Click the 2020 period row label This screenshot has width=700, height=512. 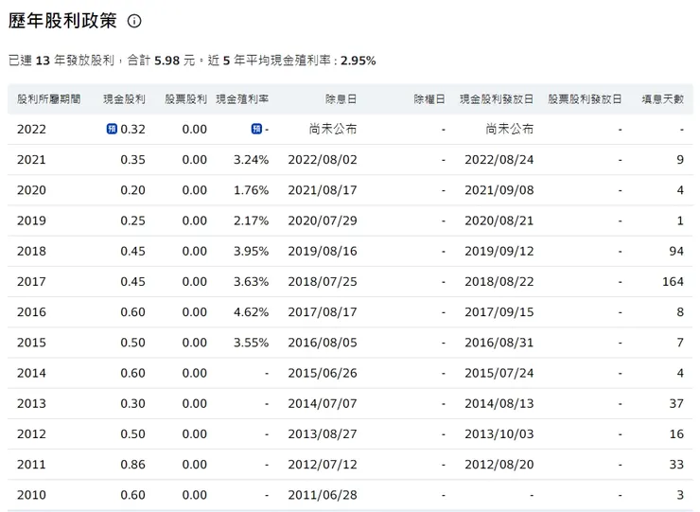31,190
